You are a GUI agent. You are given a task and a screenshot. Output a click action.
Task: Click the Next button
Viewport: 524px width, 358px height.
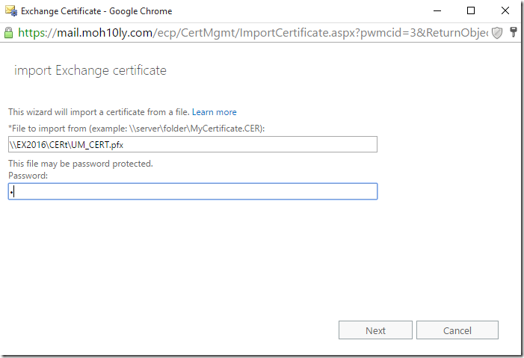375,330
